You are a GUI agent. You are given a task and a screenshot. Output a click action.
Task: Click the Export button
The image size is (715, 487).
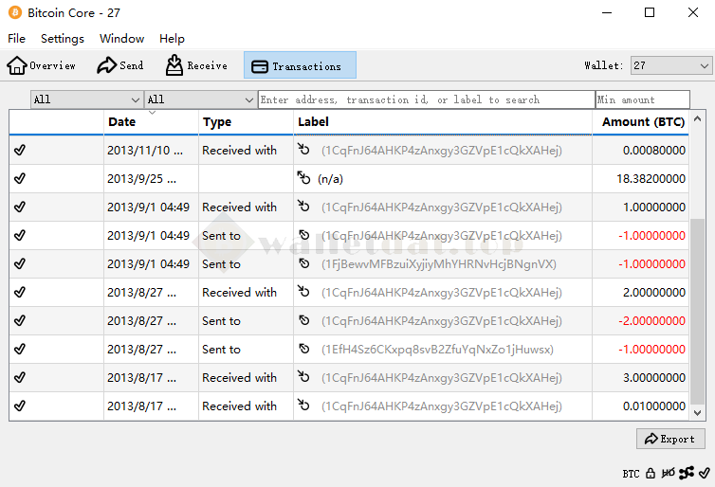pos(669,439)
